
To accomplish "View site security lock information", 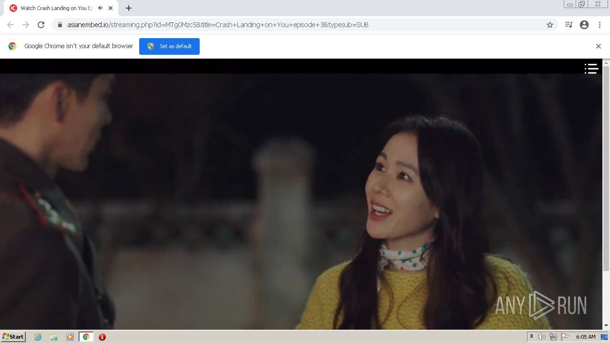I will point(60,25).
